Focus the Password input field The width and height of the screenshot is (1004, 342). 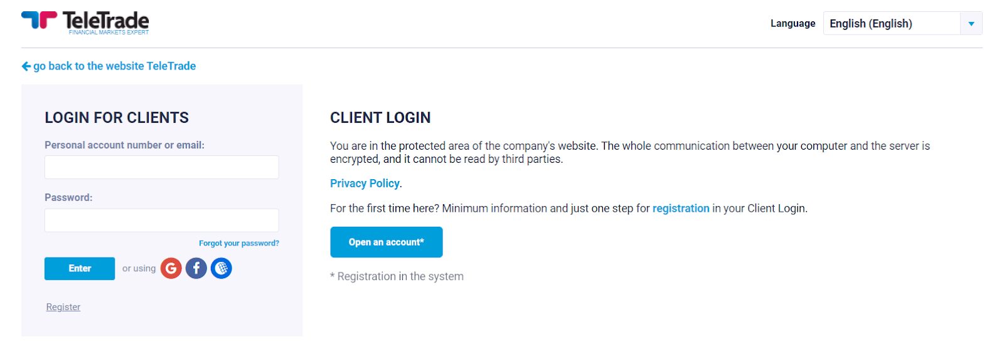pyautogui.click(x=162, y=220)
